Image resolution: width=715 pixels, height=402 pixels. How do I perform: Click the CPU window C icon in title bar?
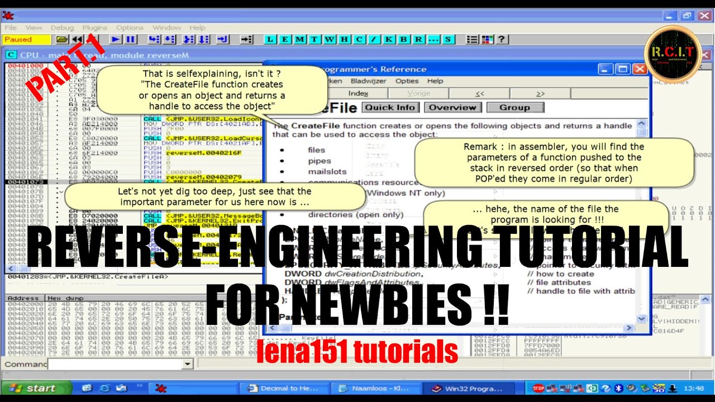(11, 55)
